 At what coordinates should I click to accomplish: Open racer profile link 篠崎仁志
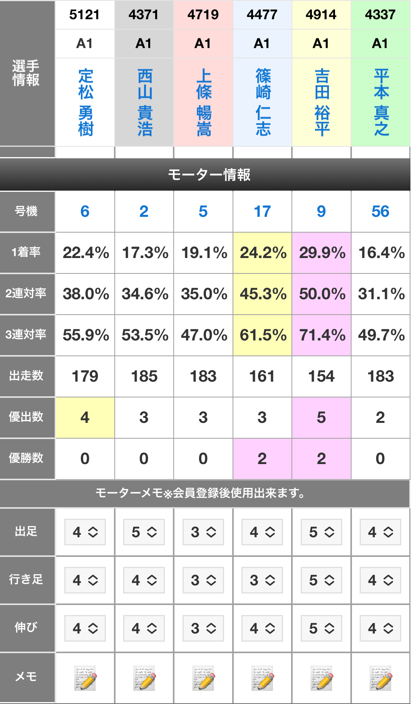(x=263, y=102)
